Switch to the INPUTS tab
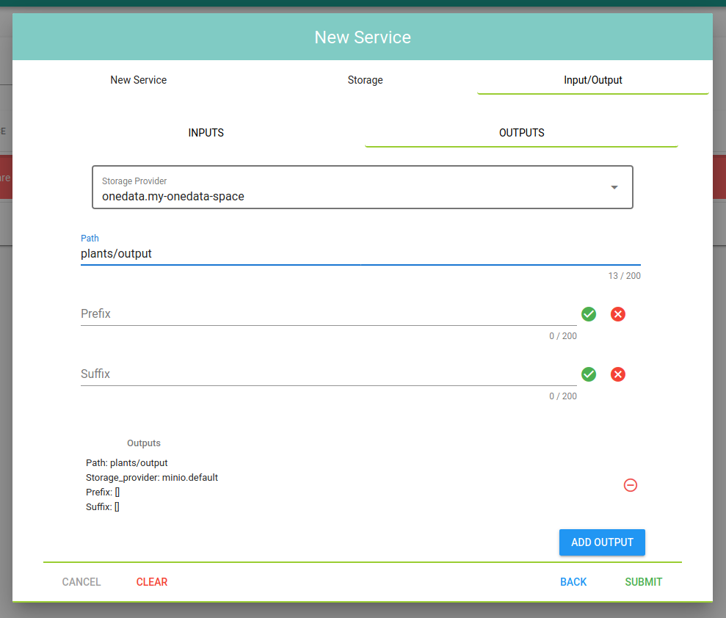 pos(206,133)
